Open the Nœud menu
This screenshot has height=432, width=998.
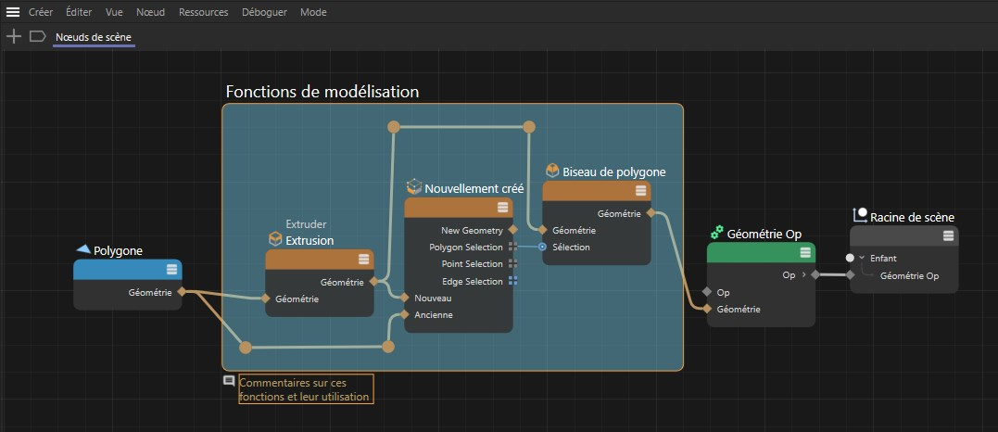click(x=151, y=12)
